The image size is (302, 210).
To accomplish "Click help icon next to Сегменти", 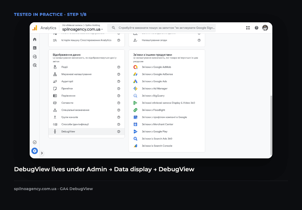I will (119, 103).
